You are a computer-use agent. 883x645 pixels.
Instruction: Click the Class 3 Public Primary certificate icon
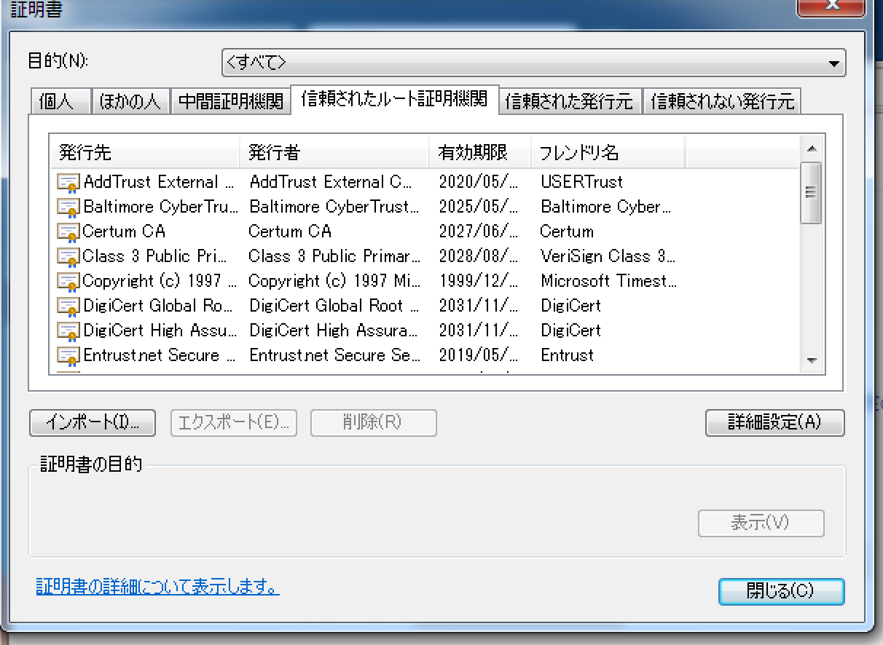click(x=68, y=257)
